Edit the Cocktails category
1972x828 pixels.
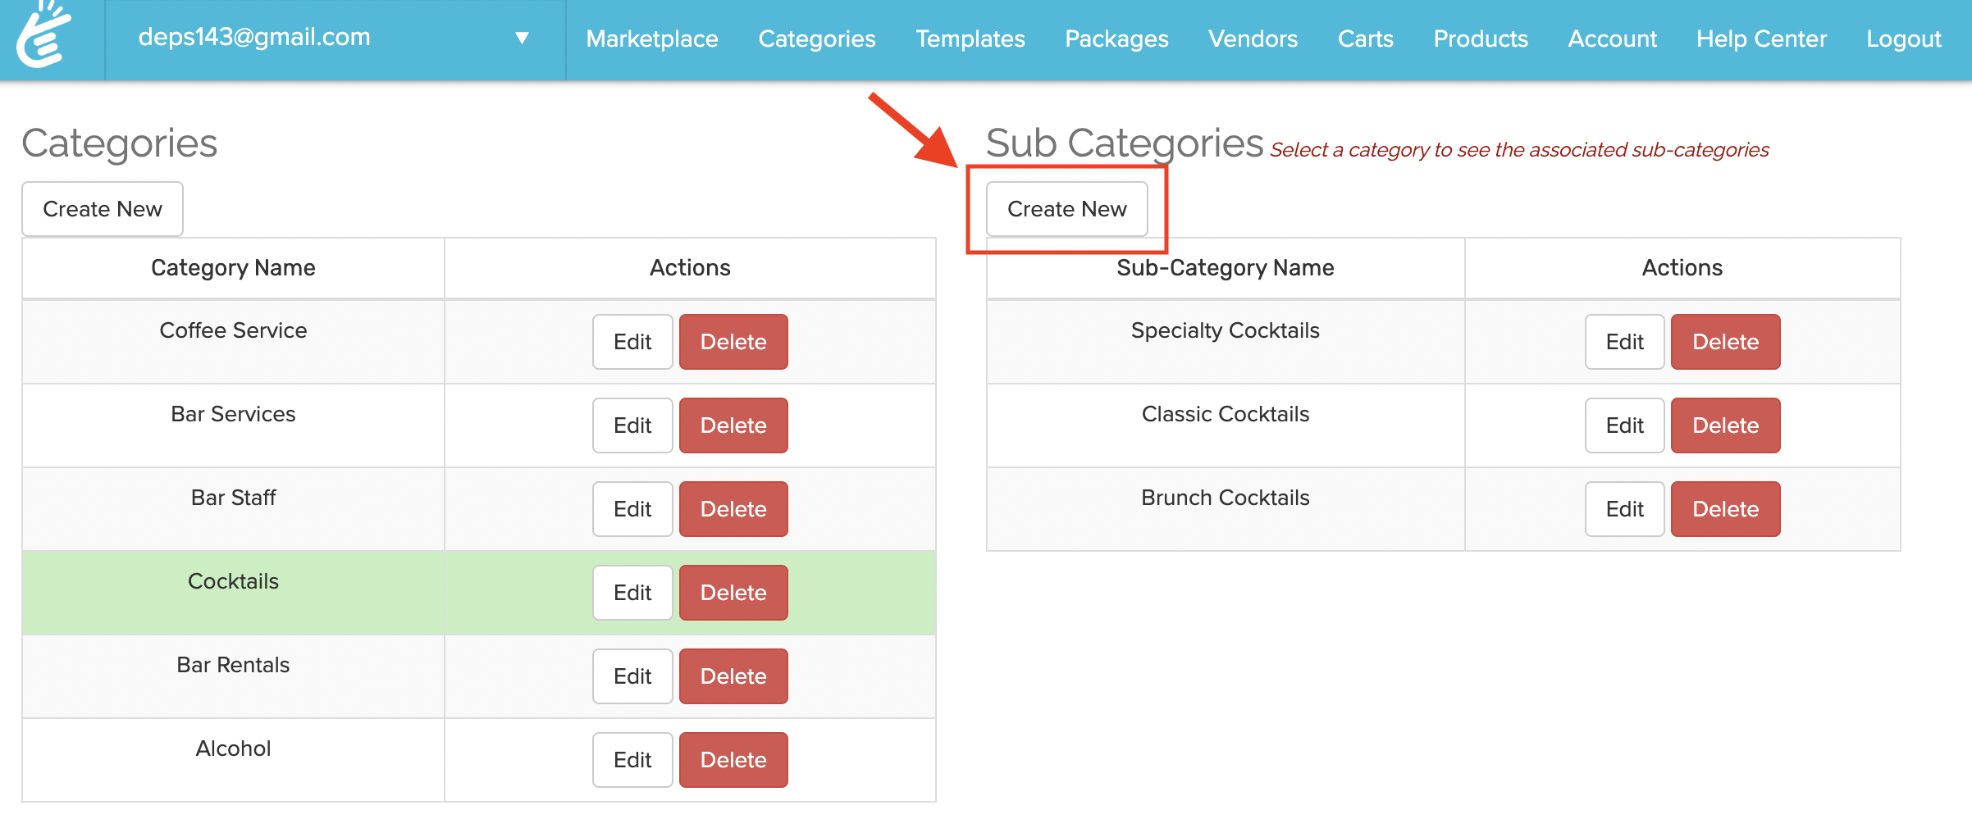coord(632,593)
